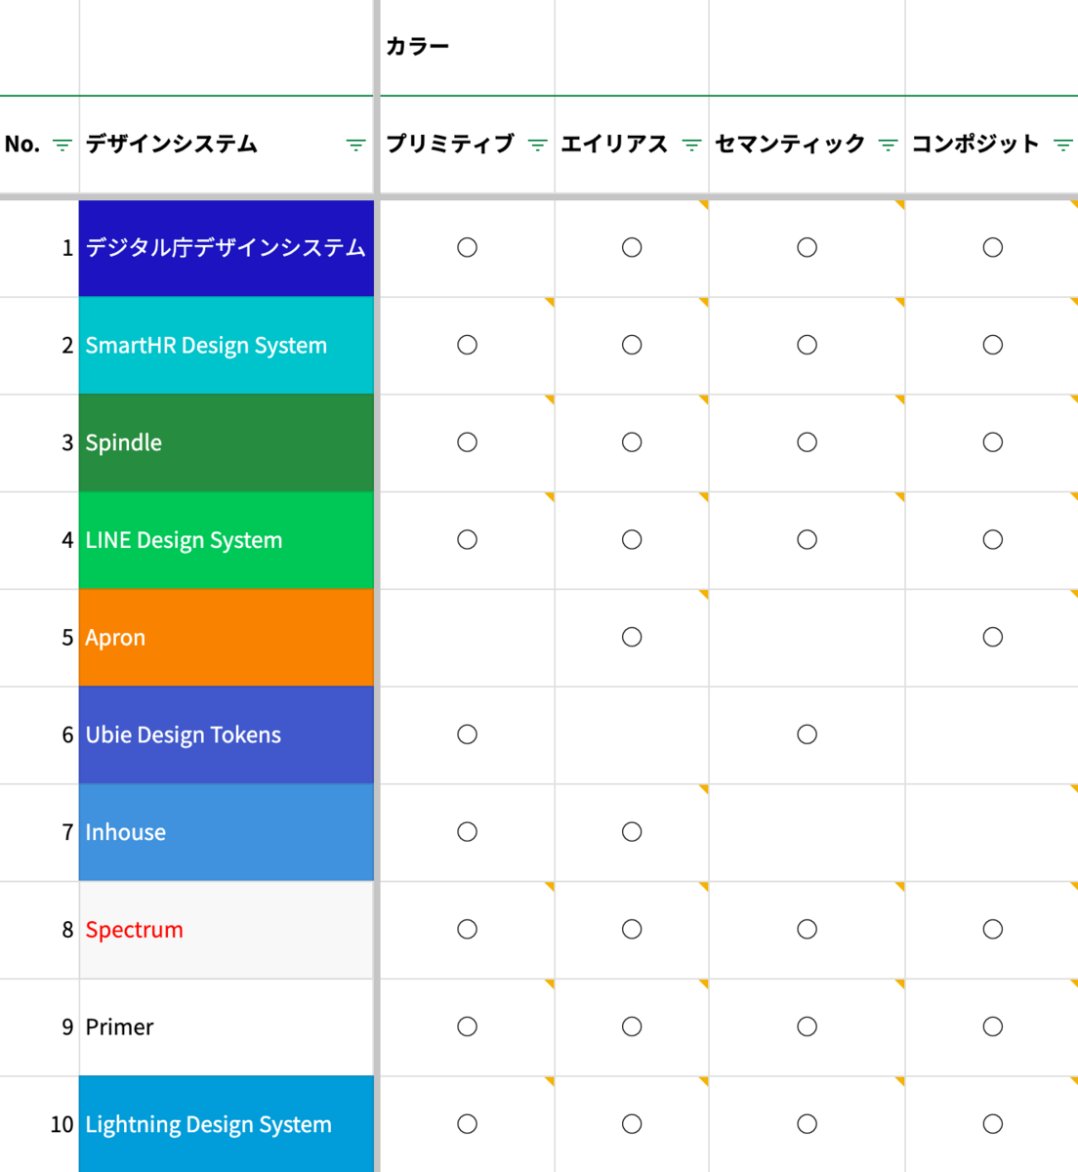Click the プリミティブ circle for SmartHR Design System
The height and width of the screenshot is (1172, 1078).
tap(468, 345)
